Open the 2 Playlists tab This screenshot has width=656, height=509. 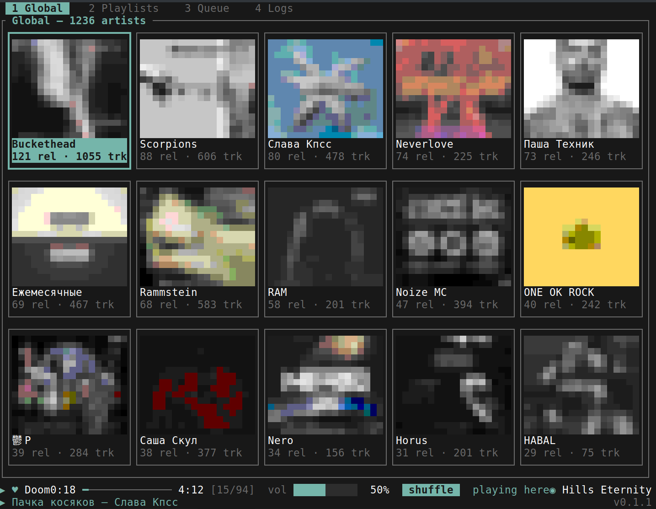tap(123, 8)
